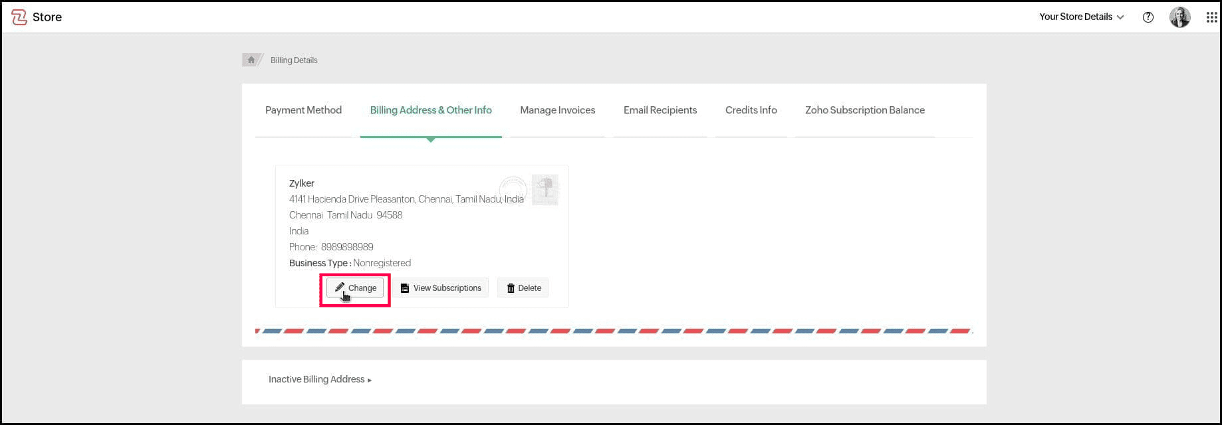Click the mailbox stamp image on address card
This screenshot has width=1222, height=425.
tap(545, 190)
